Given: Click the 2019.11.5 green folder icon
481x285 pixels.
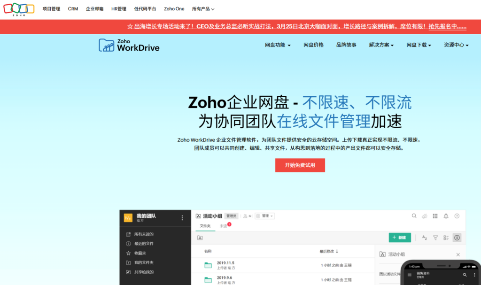Looking at the screenshot, I should pos(208,264).
